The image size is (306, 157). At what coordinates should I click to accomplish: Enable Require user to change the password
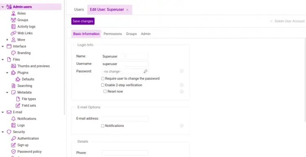click(103, 78)
